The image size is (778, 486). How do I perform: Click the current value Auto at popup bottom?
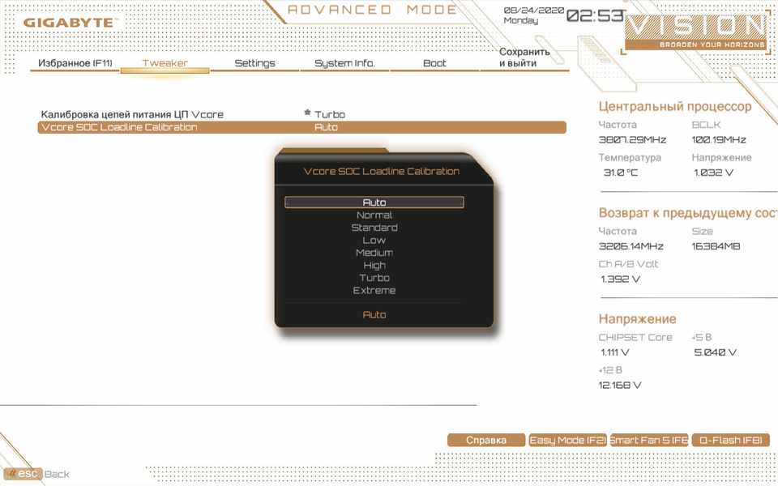point(374,314)
